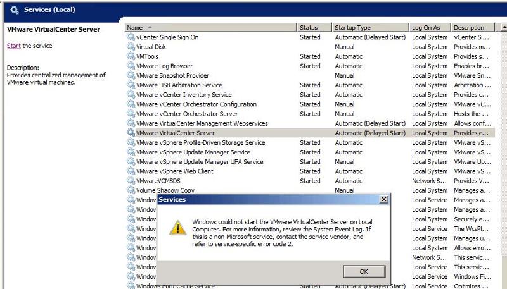507x289 pixels.
Task: Click the VirtualCenter Management Webservices icon
Action: pos(131,123)
